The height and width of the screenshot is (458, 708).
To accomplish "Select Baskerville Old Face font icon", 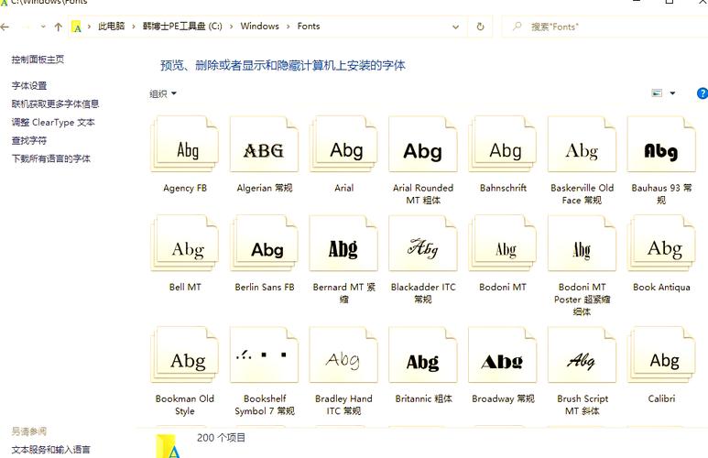I will point(582,144).
